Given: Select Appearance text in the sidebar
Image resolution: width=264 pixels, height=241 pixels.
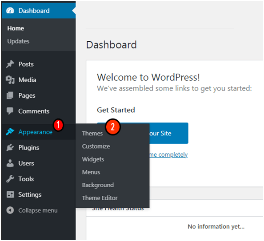Looking at the screenshot, I should point(36,132).
